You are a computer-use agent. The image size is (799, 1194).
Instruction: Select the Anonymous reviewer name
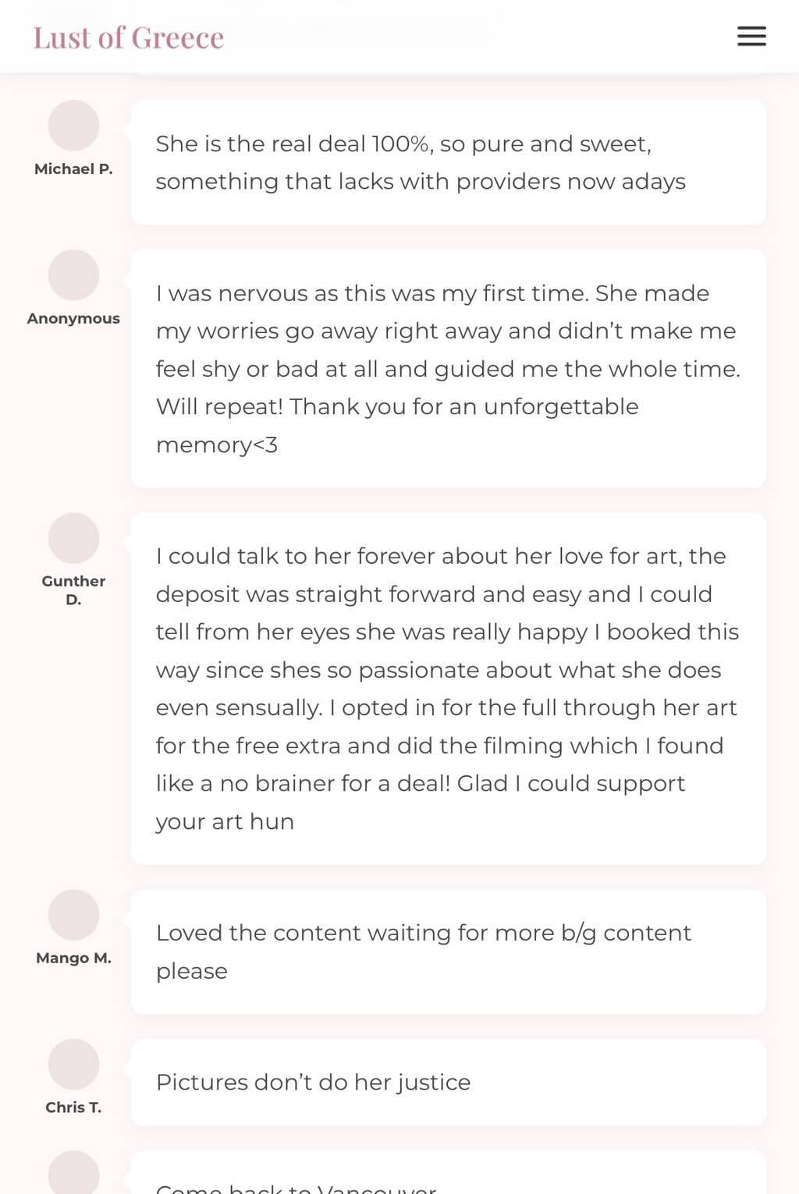[x=73, y=319]
